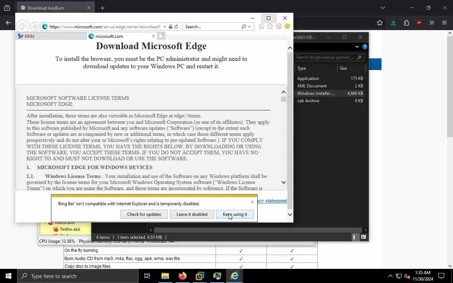Select the cab Archive row
453x283 pixels.
click(x=330, y=101)
